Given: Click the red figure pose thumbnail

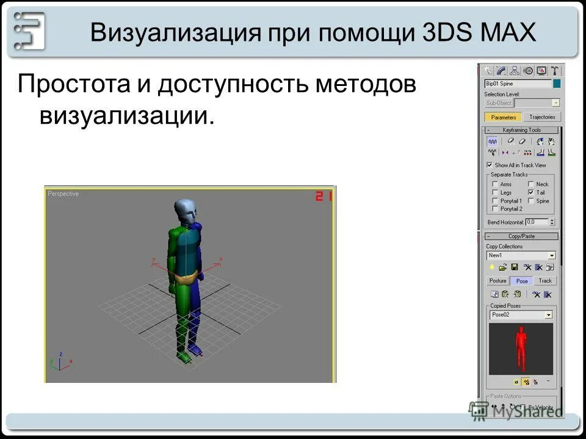Looking at the screenshot, I should click(x=521, y=349).
